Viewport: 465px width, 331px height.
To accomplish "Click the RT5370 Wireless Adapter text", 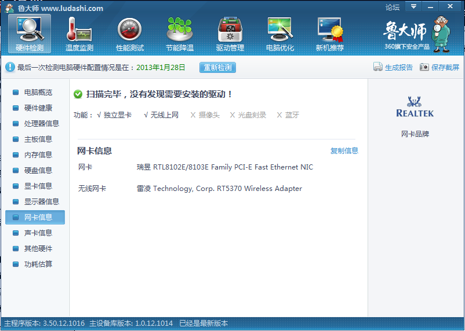I will [x=219, y=189].
